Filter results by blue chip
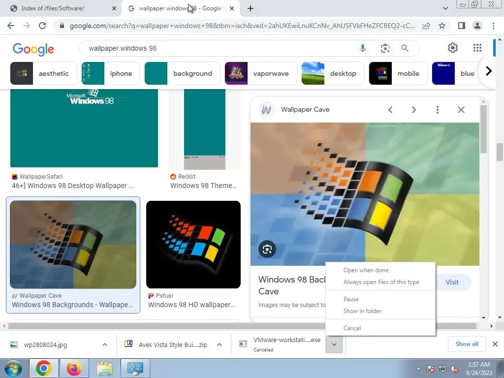Viewport: 504px width, 378px height. (456, 74)
